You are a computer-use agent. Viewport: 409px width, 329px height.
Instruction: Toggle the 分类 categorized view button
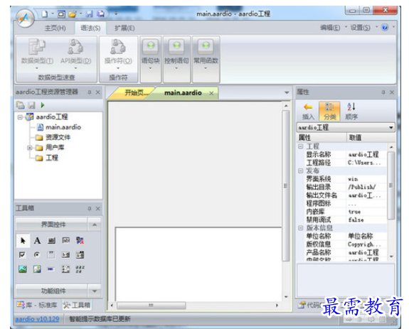coord(330,112)
